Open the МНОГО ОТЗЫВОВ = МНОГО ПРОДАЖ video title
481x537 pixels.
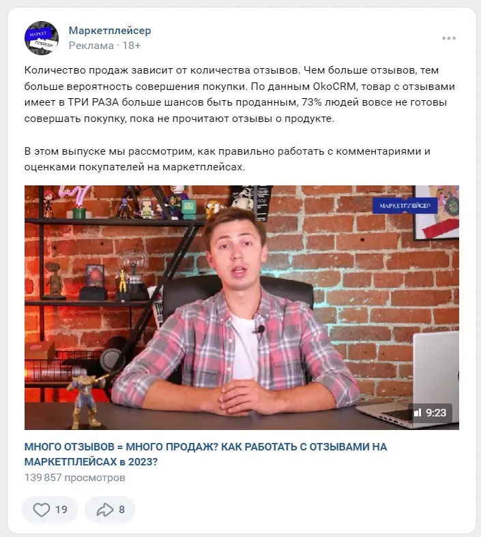click(x=205, y=454)
